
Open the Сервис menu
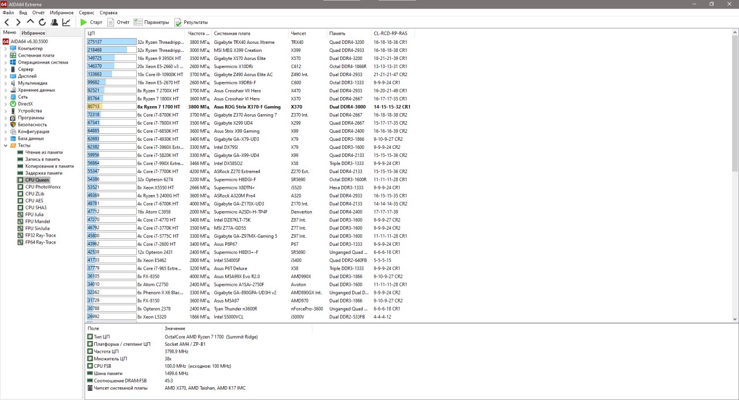(x=87, y=12)
